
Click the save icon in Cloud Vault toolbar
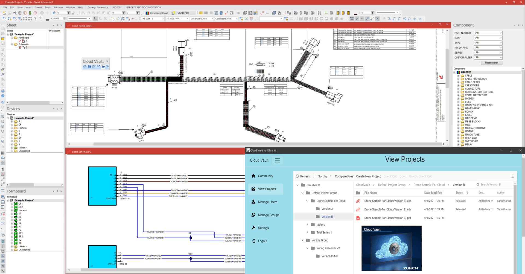point(89,67)
